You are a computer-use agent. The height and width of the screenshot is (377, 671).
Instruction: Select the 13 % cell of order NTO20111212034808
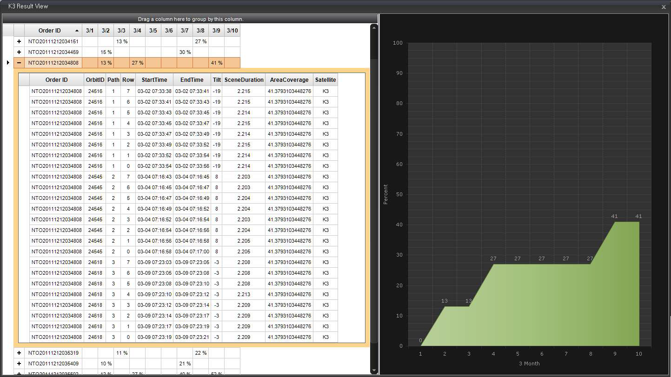click(106, 63)
